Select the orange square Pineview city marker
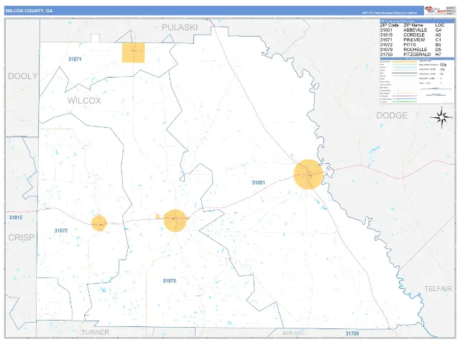The image size is (460, 345). coord(134,52)
